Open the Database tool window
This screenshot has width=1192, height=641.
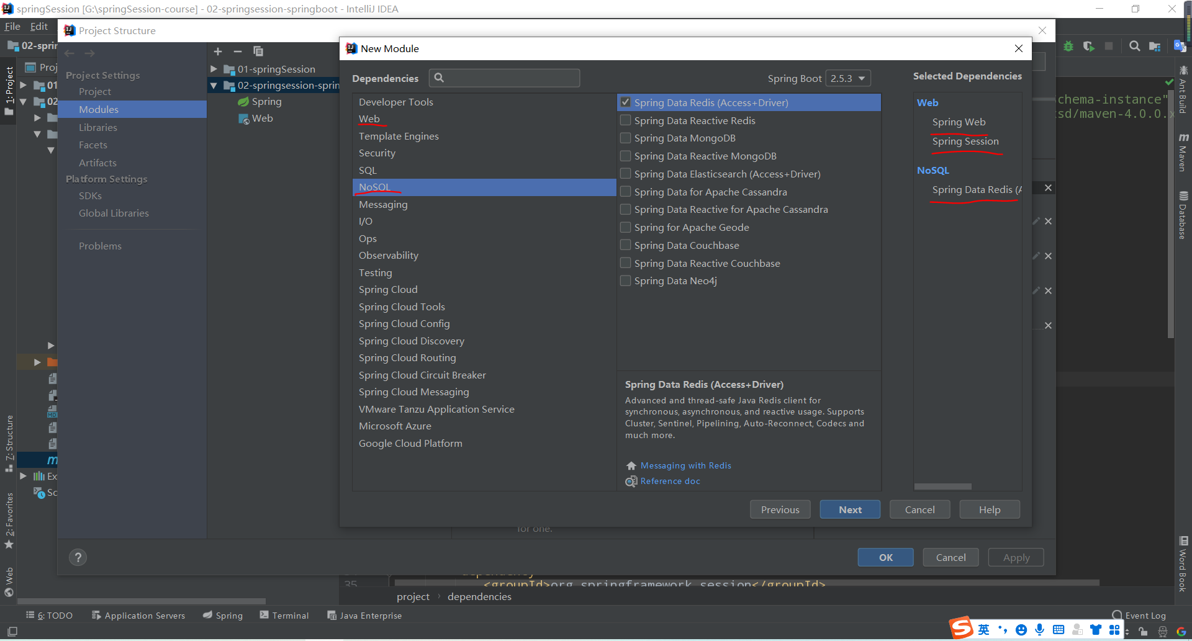click(x=1183, y=215)
